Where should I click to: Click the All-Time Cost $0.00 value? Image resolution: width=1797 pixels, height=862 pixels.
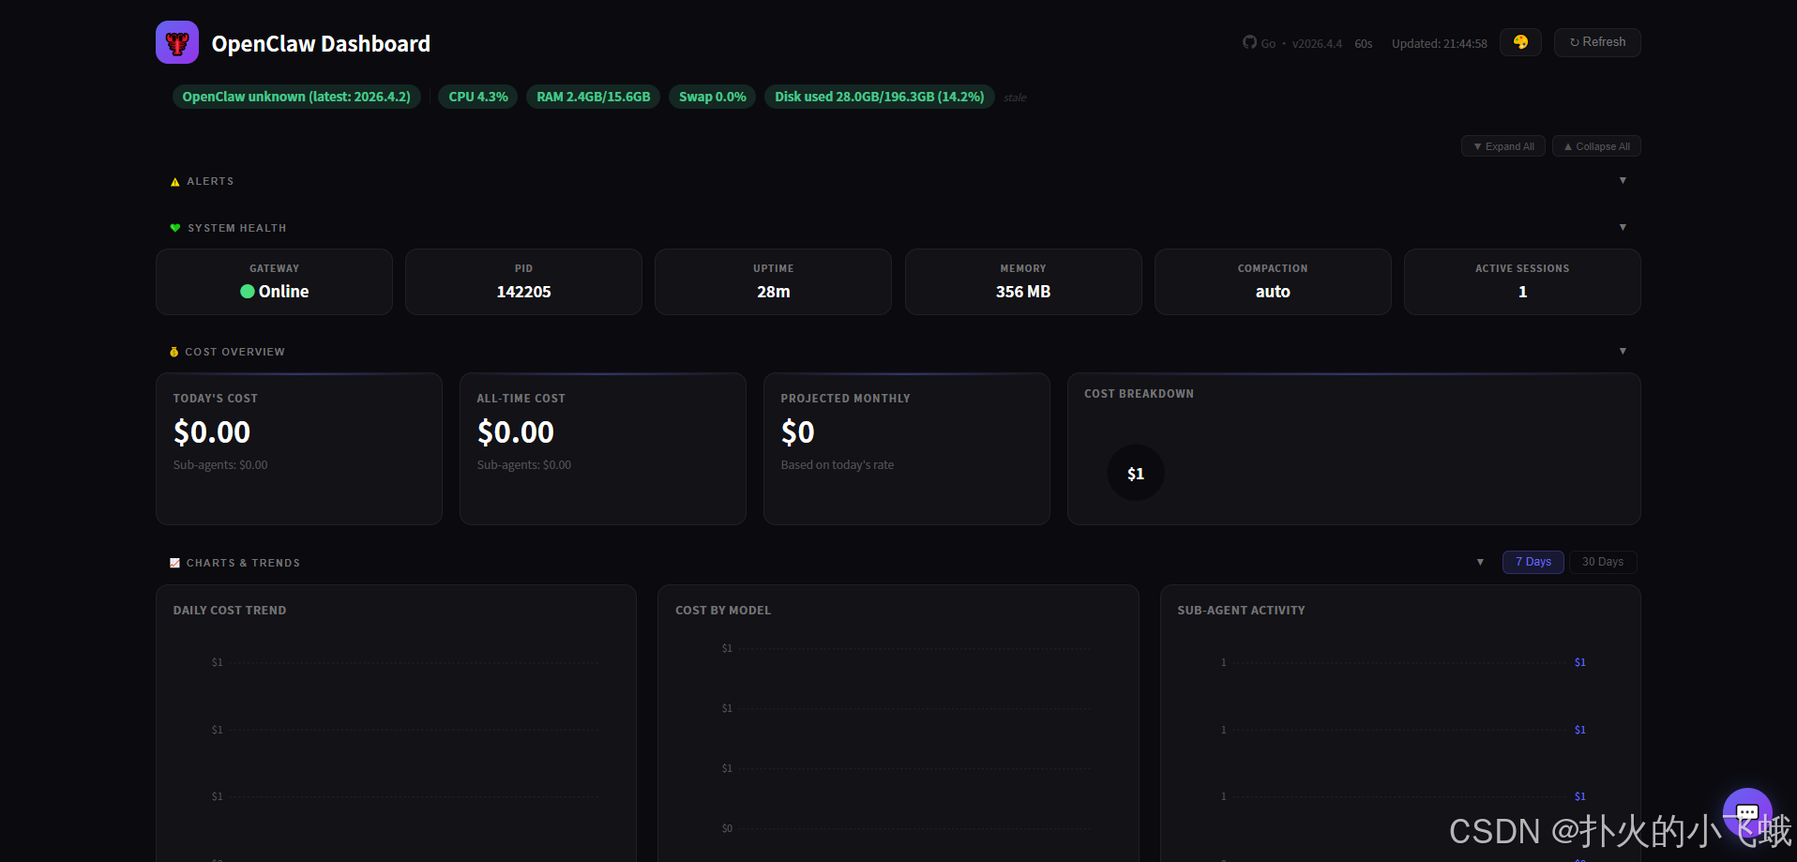516,432
